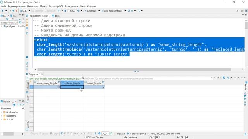Close the <postgres> Script tab
This screenshot has height=139, width=248.
(x=50, y=16)
